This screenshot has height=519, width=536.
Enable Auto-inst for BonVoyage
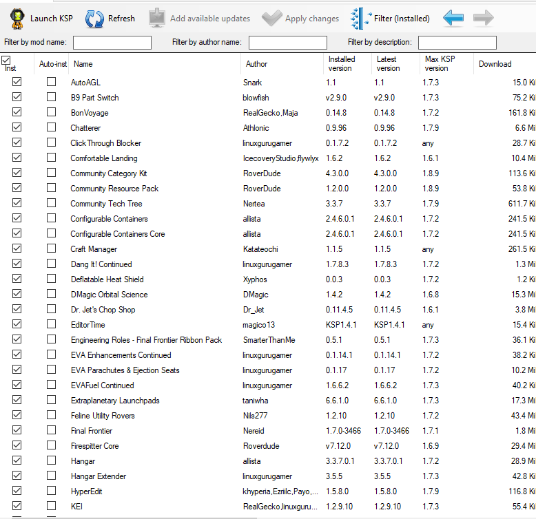tap(51, 112)
